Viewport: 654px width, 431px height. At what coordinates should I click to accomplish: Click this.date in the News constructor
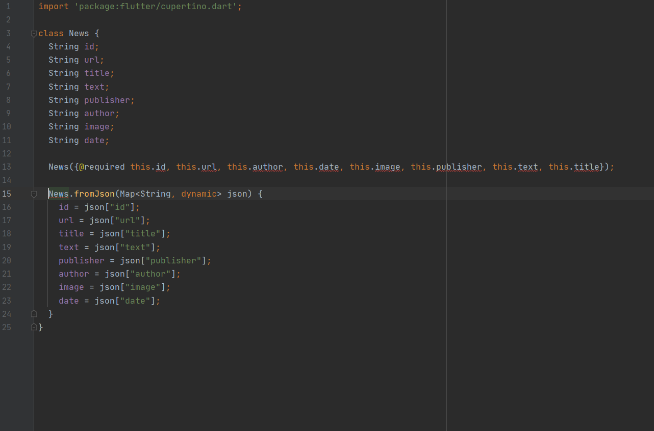pos(316,167)
